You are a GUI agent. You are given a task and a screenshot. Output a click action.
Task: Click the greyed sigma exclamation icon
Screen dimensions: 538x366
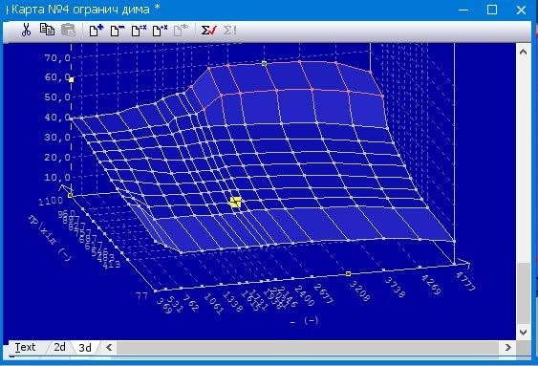pyautogui.click(x=229, y=31)
